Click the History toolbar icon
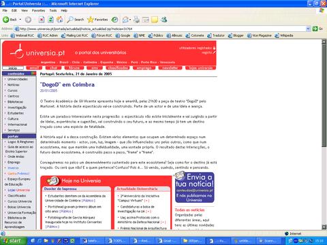 pyautogui.click(x=114, y=20)
